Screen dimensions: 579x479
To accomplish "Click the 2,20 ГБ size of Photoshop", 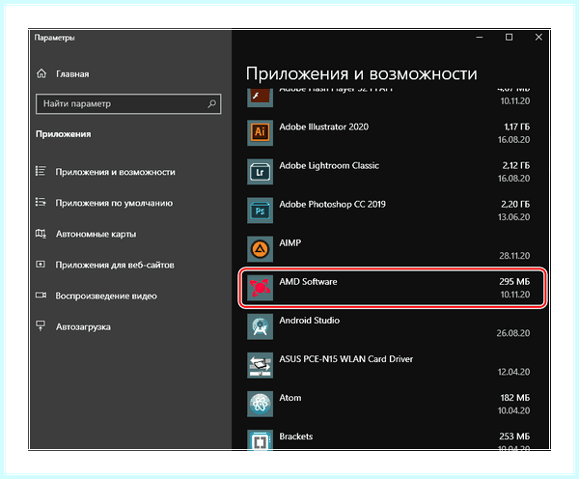I will 515,204.
